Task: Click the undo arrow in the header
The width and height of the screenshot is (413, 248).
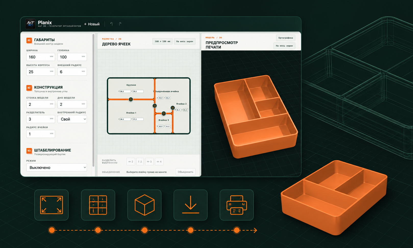Action: tap(111, 24)
